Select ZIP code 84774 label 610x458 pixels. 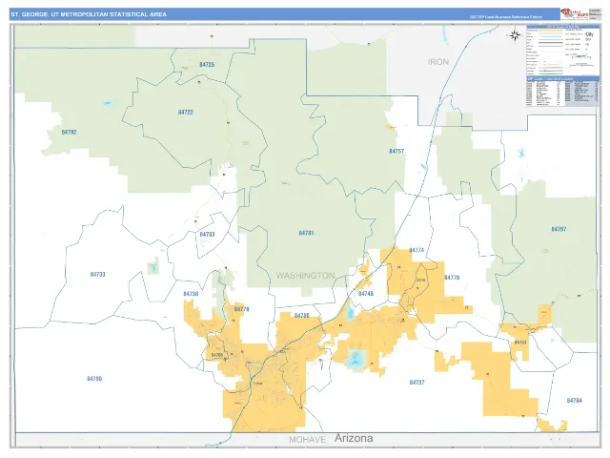(x=417, y=250)
